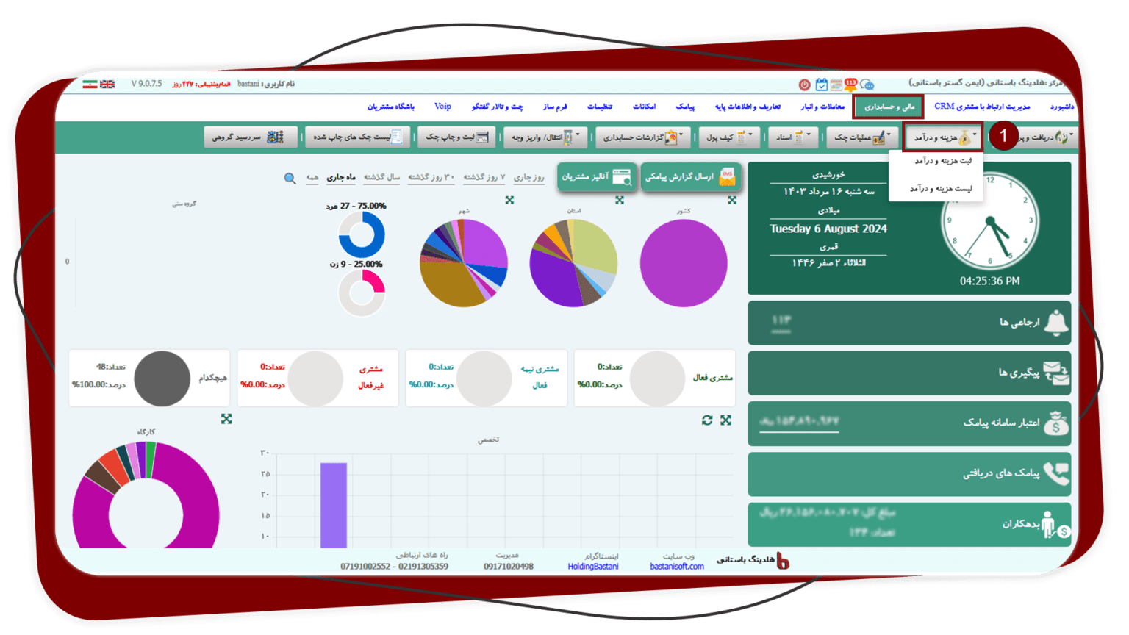Click the Bastani holding logo in footer
This screenshot has height=635, width=1129.
784,562
